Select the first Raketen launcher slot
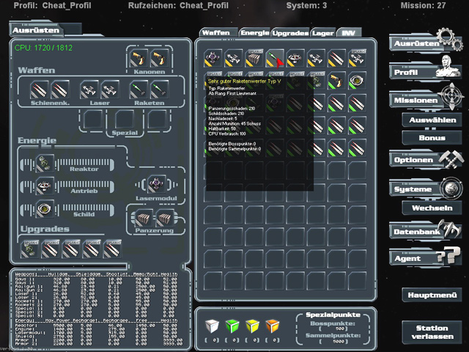This screenshot has height=352, width=469. click(139, 89)
